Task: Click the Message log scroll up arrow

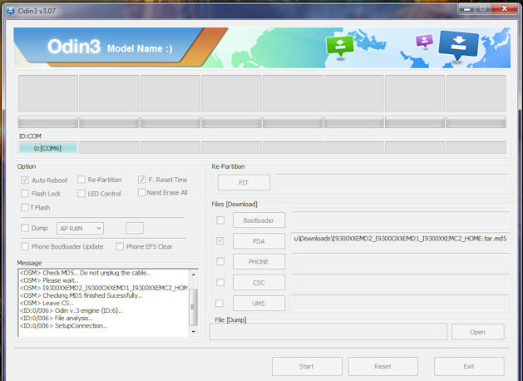Action: (194, 275)
